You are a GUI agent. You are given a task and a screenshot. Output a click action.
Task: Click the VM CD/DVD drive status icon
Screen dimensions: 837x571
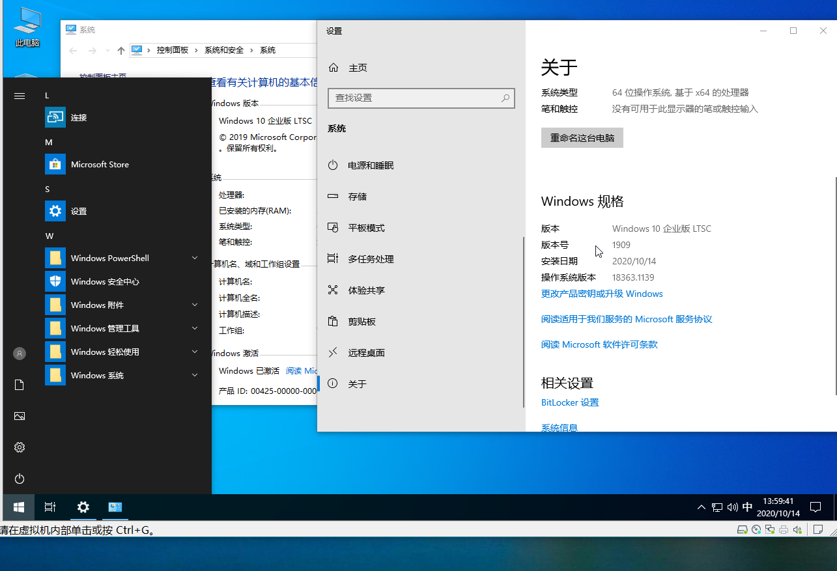tap(756, 529)
